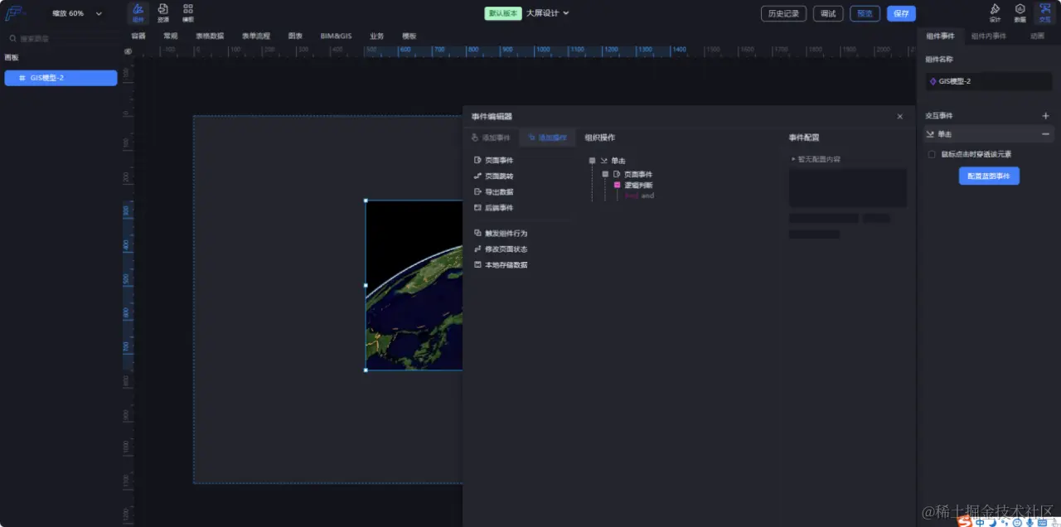Viewport: 1061px width, 527px height.
Task: Switch to the 设计 design mode icon
Action: point(996,12)
